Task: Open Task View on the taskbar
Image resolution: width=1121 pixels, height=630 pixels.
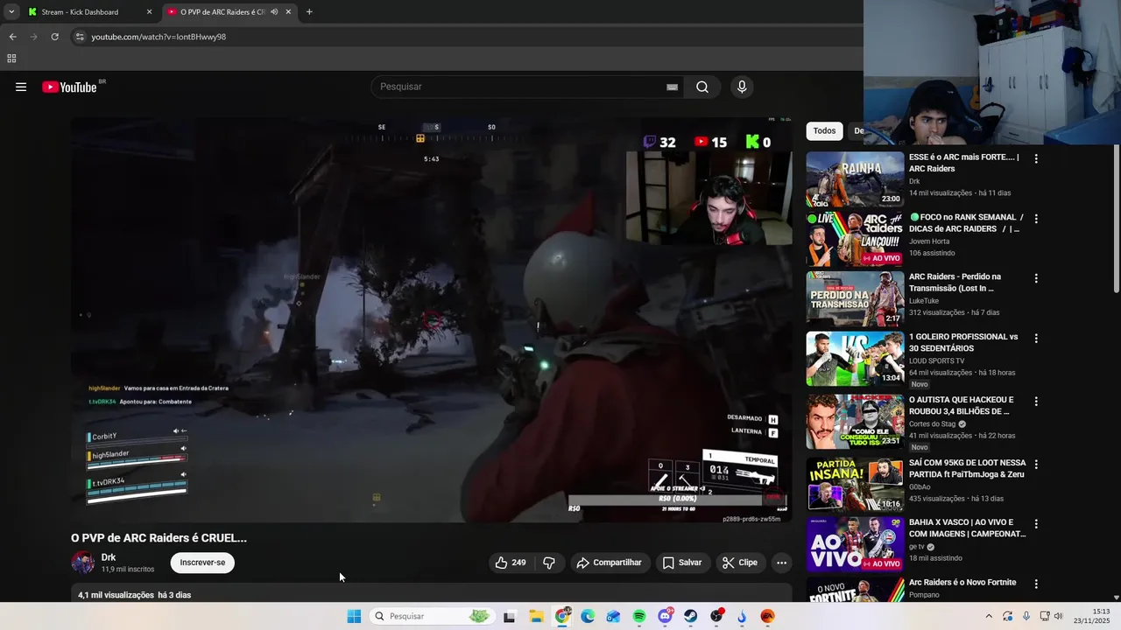Action: 509,616
